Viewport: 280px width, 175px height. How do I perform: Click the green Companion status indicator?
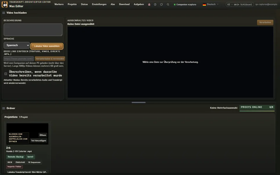click(175, 4)
